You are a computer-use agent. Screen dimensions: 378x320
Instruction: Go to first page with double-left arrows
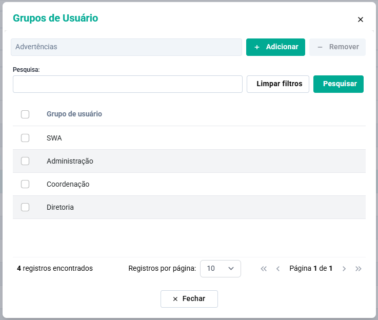pyautogui.click(x=264, y=269)
